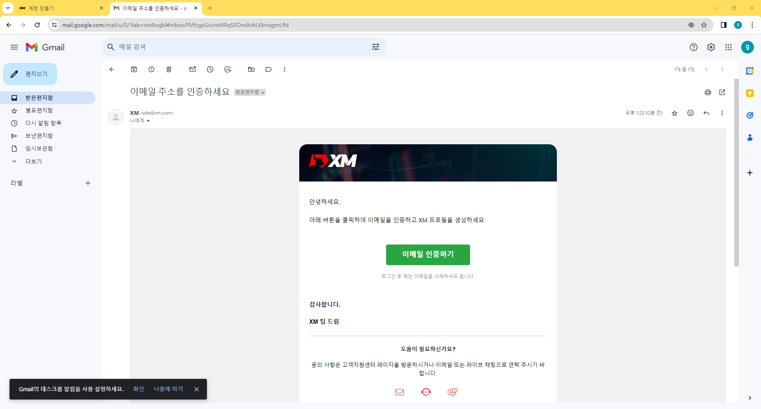Viewport: 761px width, 409px height.
Task: Open more options for this message
Action: (722, 113)
